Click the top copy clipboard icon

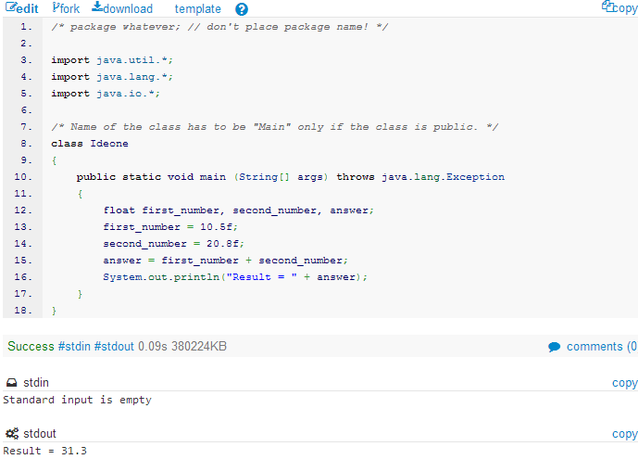pyautogui.click(x=607, y=6)
